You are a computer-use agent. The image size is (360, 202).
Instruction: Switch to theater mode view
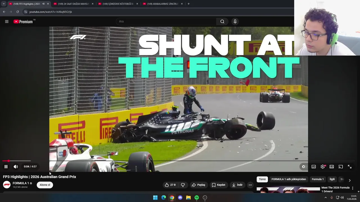pos(332,167)
